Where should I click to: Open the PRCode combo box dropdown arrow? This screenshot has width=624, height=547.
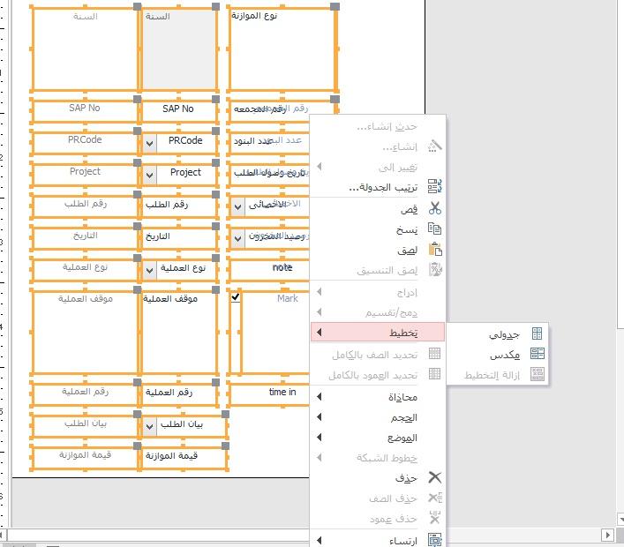150,143
